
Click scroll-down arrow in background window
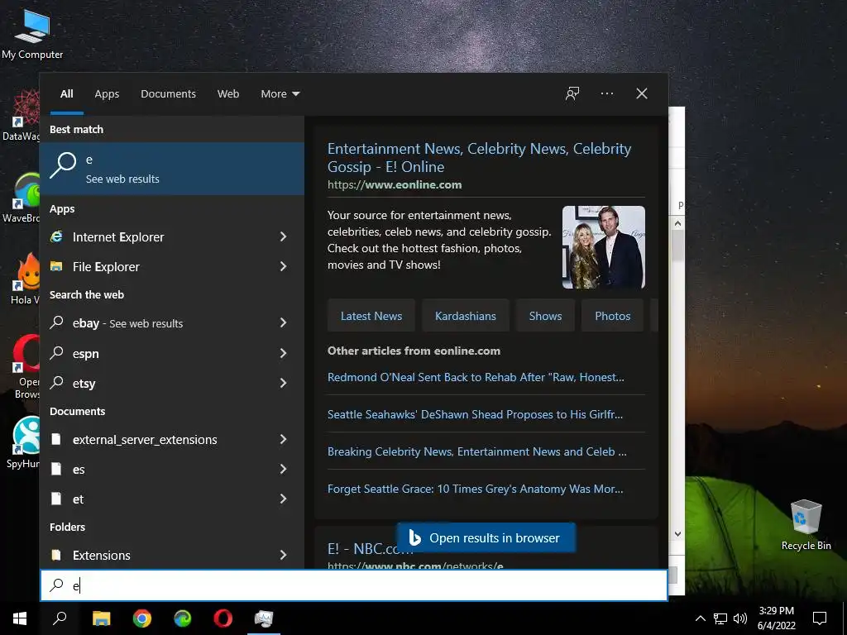[x=678, y=534]
